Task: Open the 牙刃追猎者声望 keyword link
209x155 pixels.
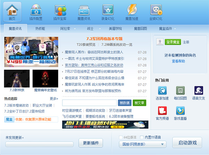Action: 121,110
